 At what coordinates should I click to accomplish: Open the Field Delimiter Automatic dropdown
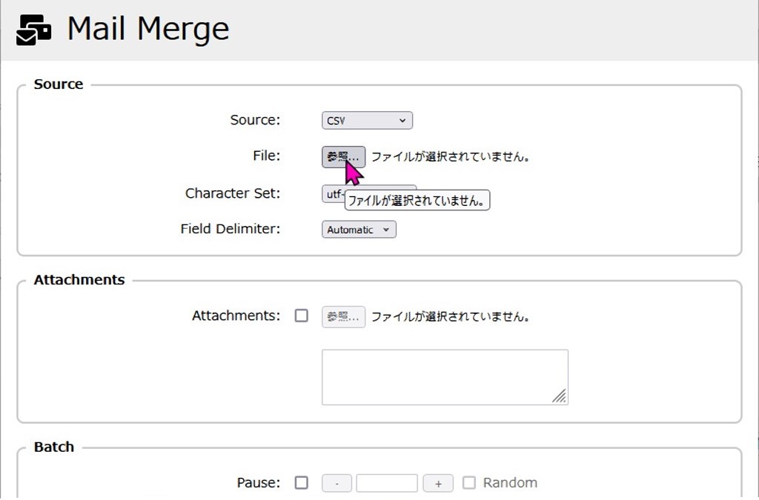359,230
